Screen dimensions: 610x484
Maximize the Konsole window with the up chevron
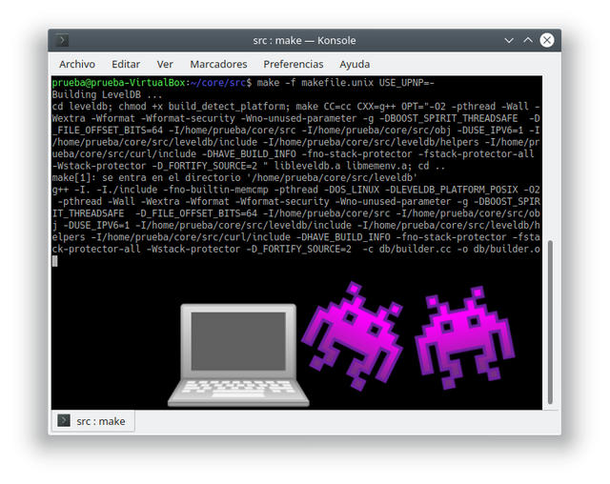528,40
